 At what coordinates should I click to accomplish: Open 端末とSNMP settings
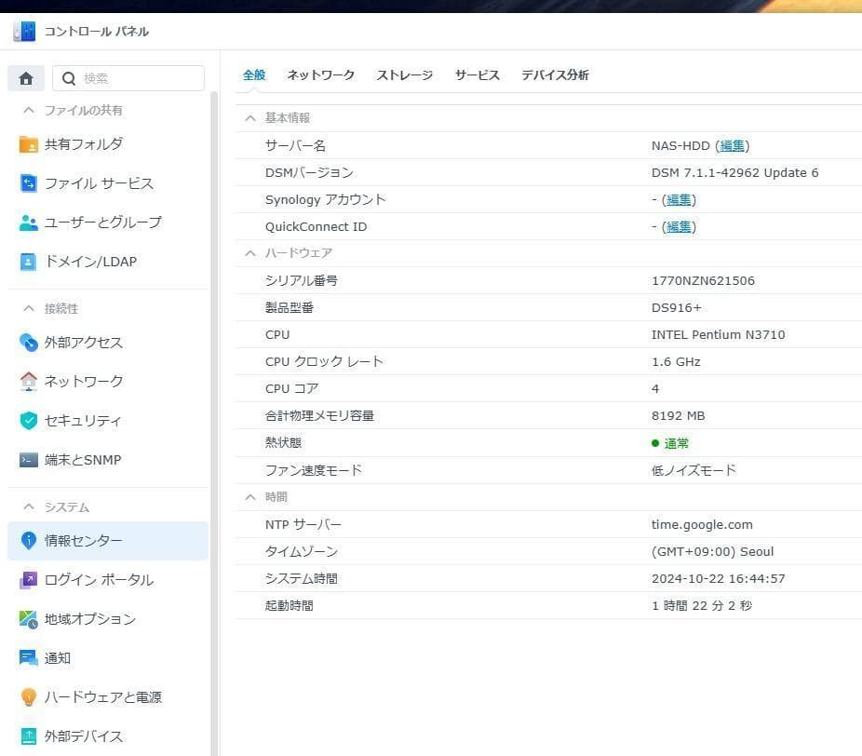83,459
